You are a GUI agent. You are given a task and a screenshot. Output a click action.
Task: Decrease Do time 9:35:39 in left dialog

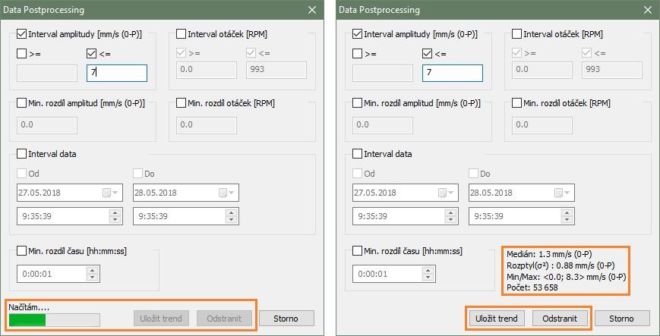pos(231,220)
